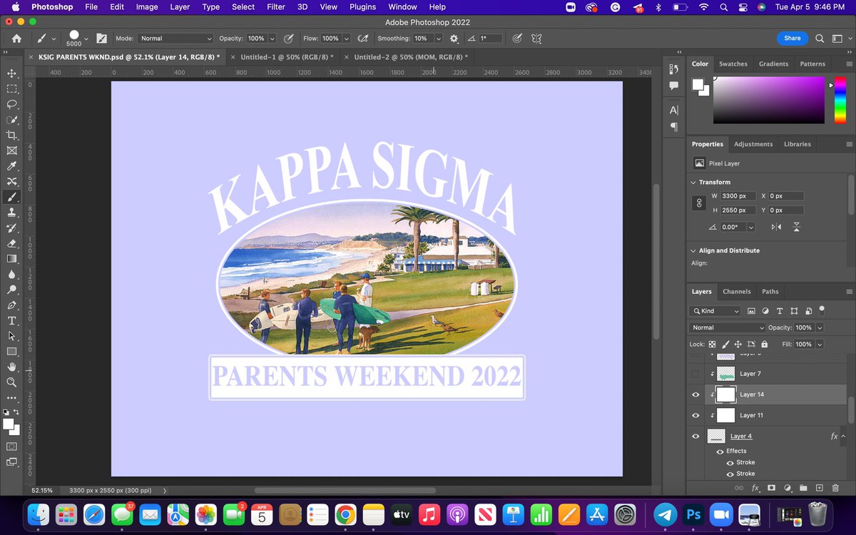This screenshot has width=856, height=535.
Task: Select the Rectangular Marquee tool
Action: point(11,88)
